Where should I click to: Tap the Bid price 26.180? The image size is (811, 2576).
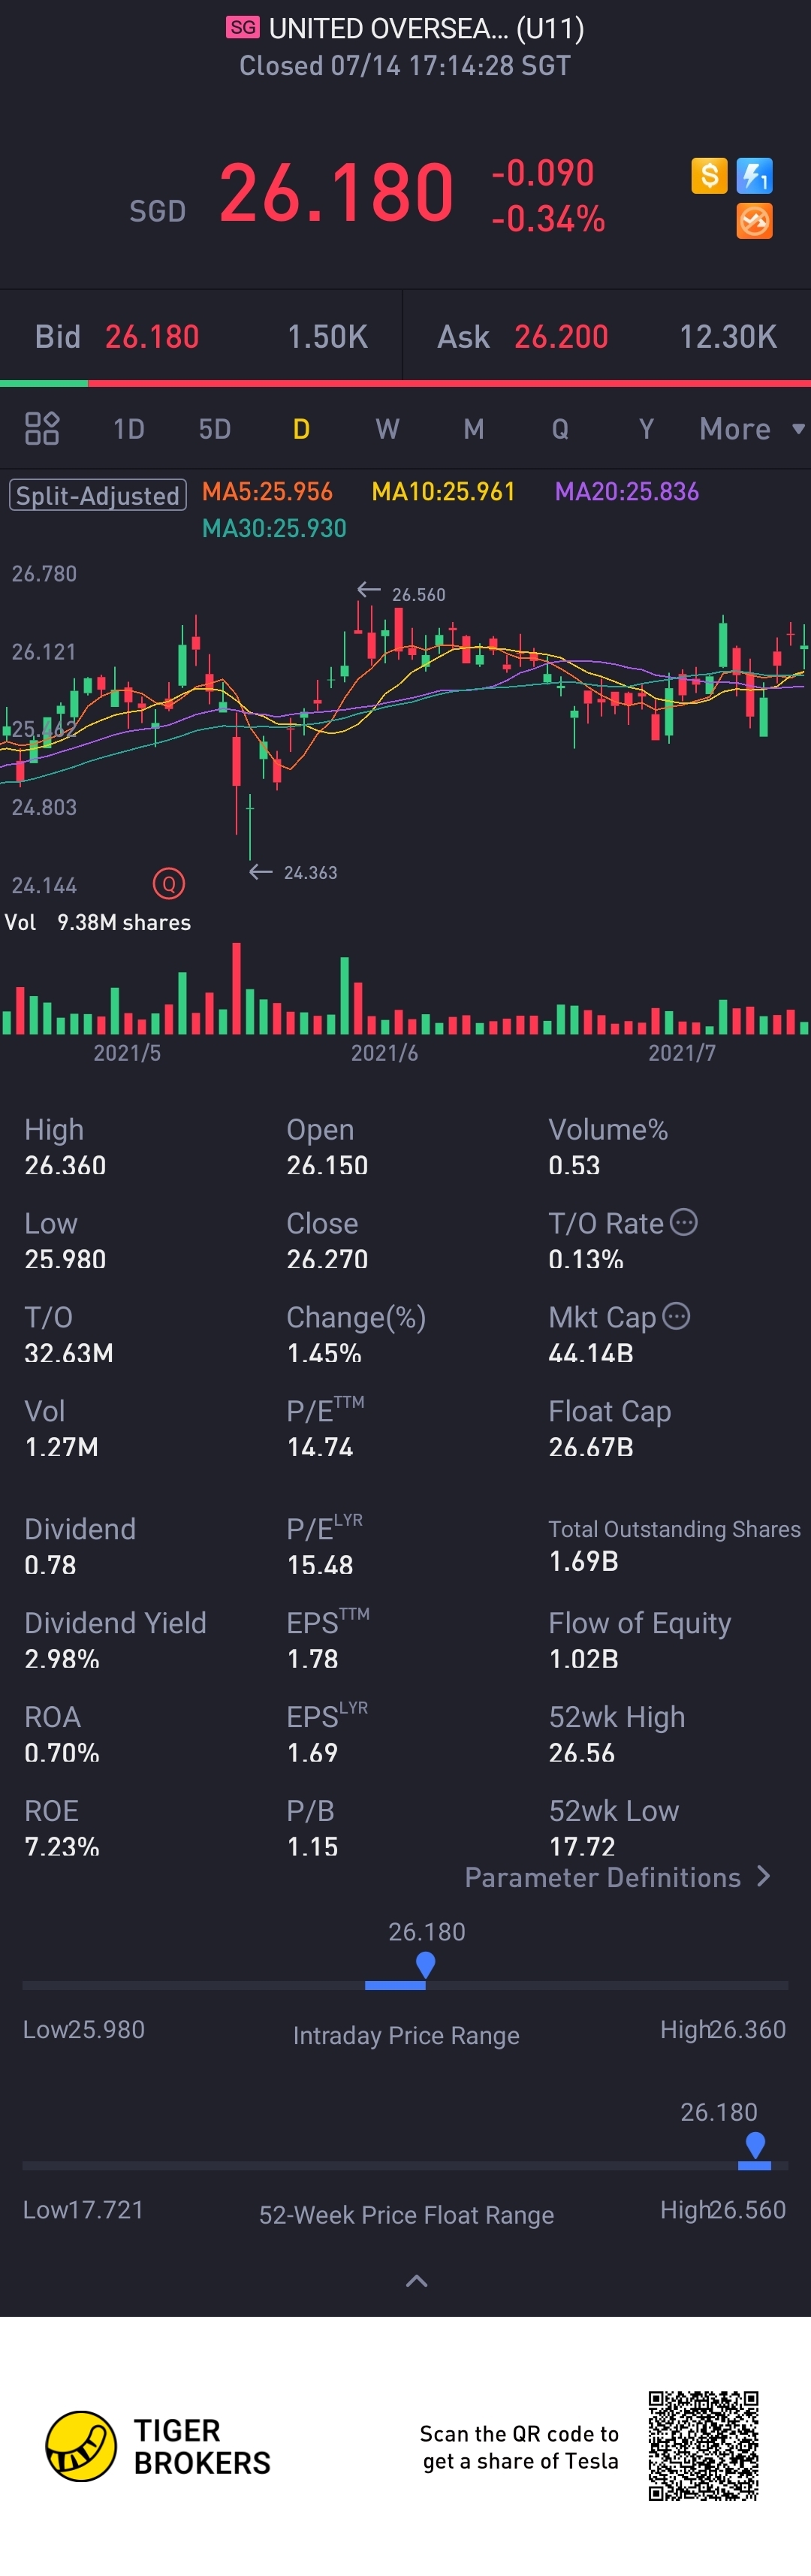152,337
